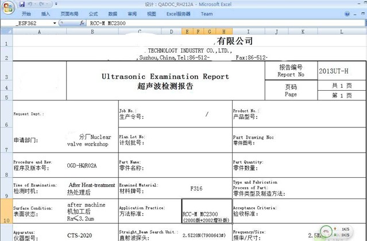The width and height of the screenshot is (367, 241).
Task: Click the formula bar text RCC-M MC2300
Action: [x=109, y=24]
